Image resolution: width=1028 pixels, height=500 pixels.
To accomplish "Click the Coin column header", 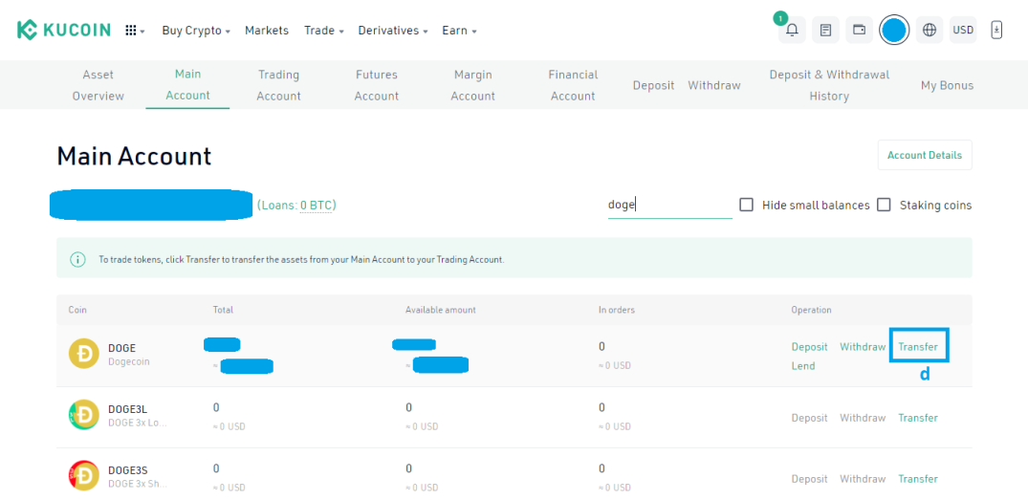I will [x=77, y=310].
